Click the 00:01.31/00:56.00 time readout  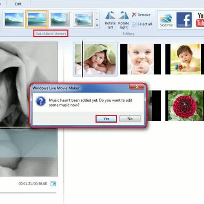(x=33, y=184)
